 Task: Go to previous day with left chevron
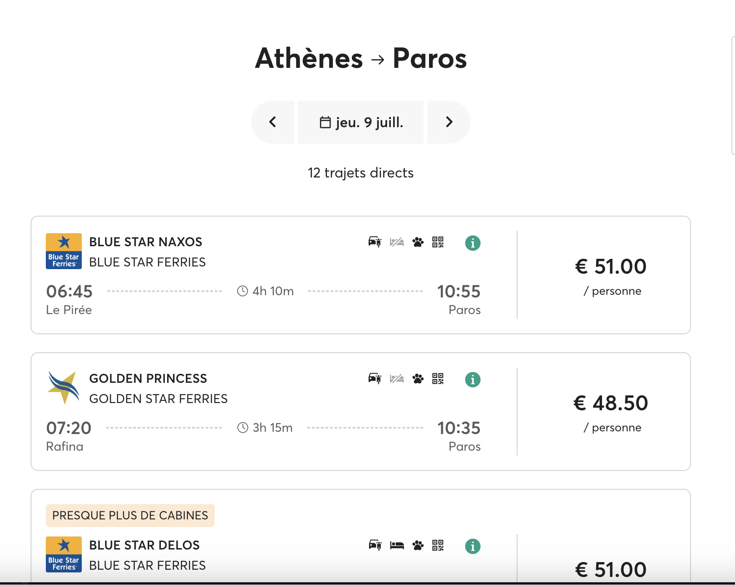coord(273,122)
